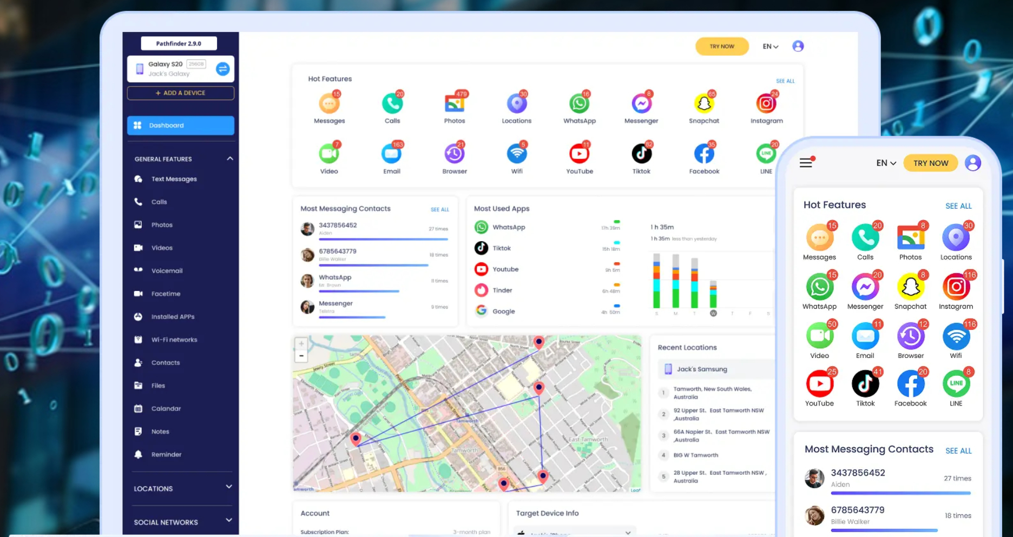Click Google row in Most Used Apps
Screen dimensions: 1013x537
tap(547, 311)
